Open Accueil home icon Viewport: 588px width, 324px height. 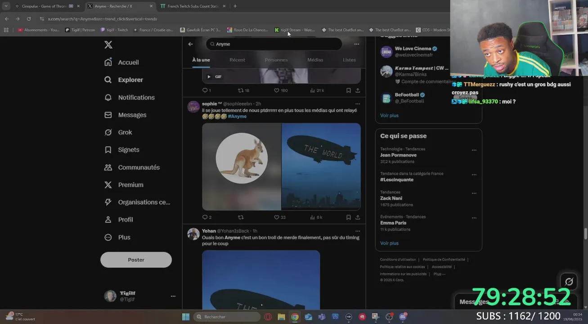coord(108,62)
